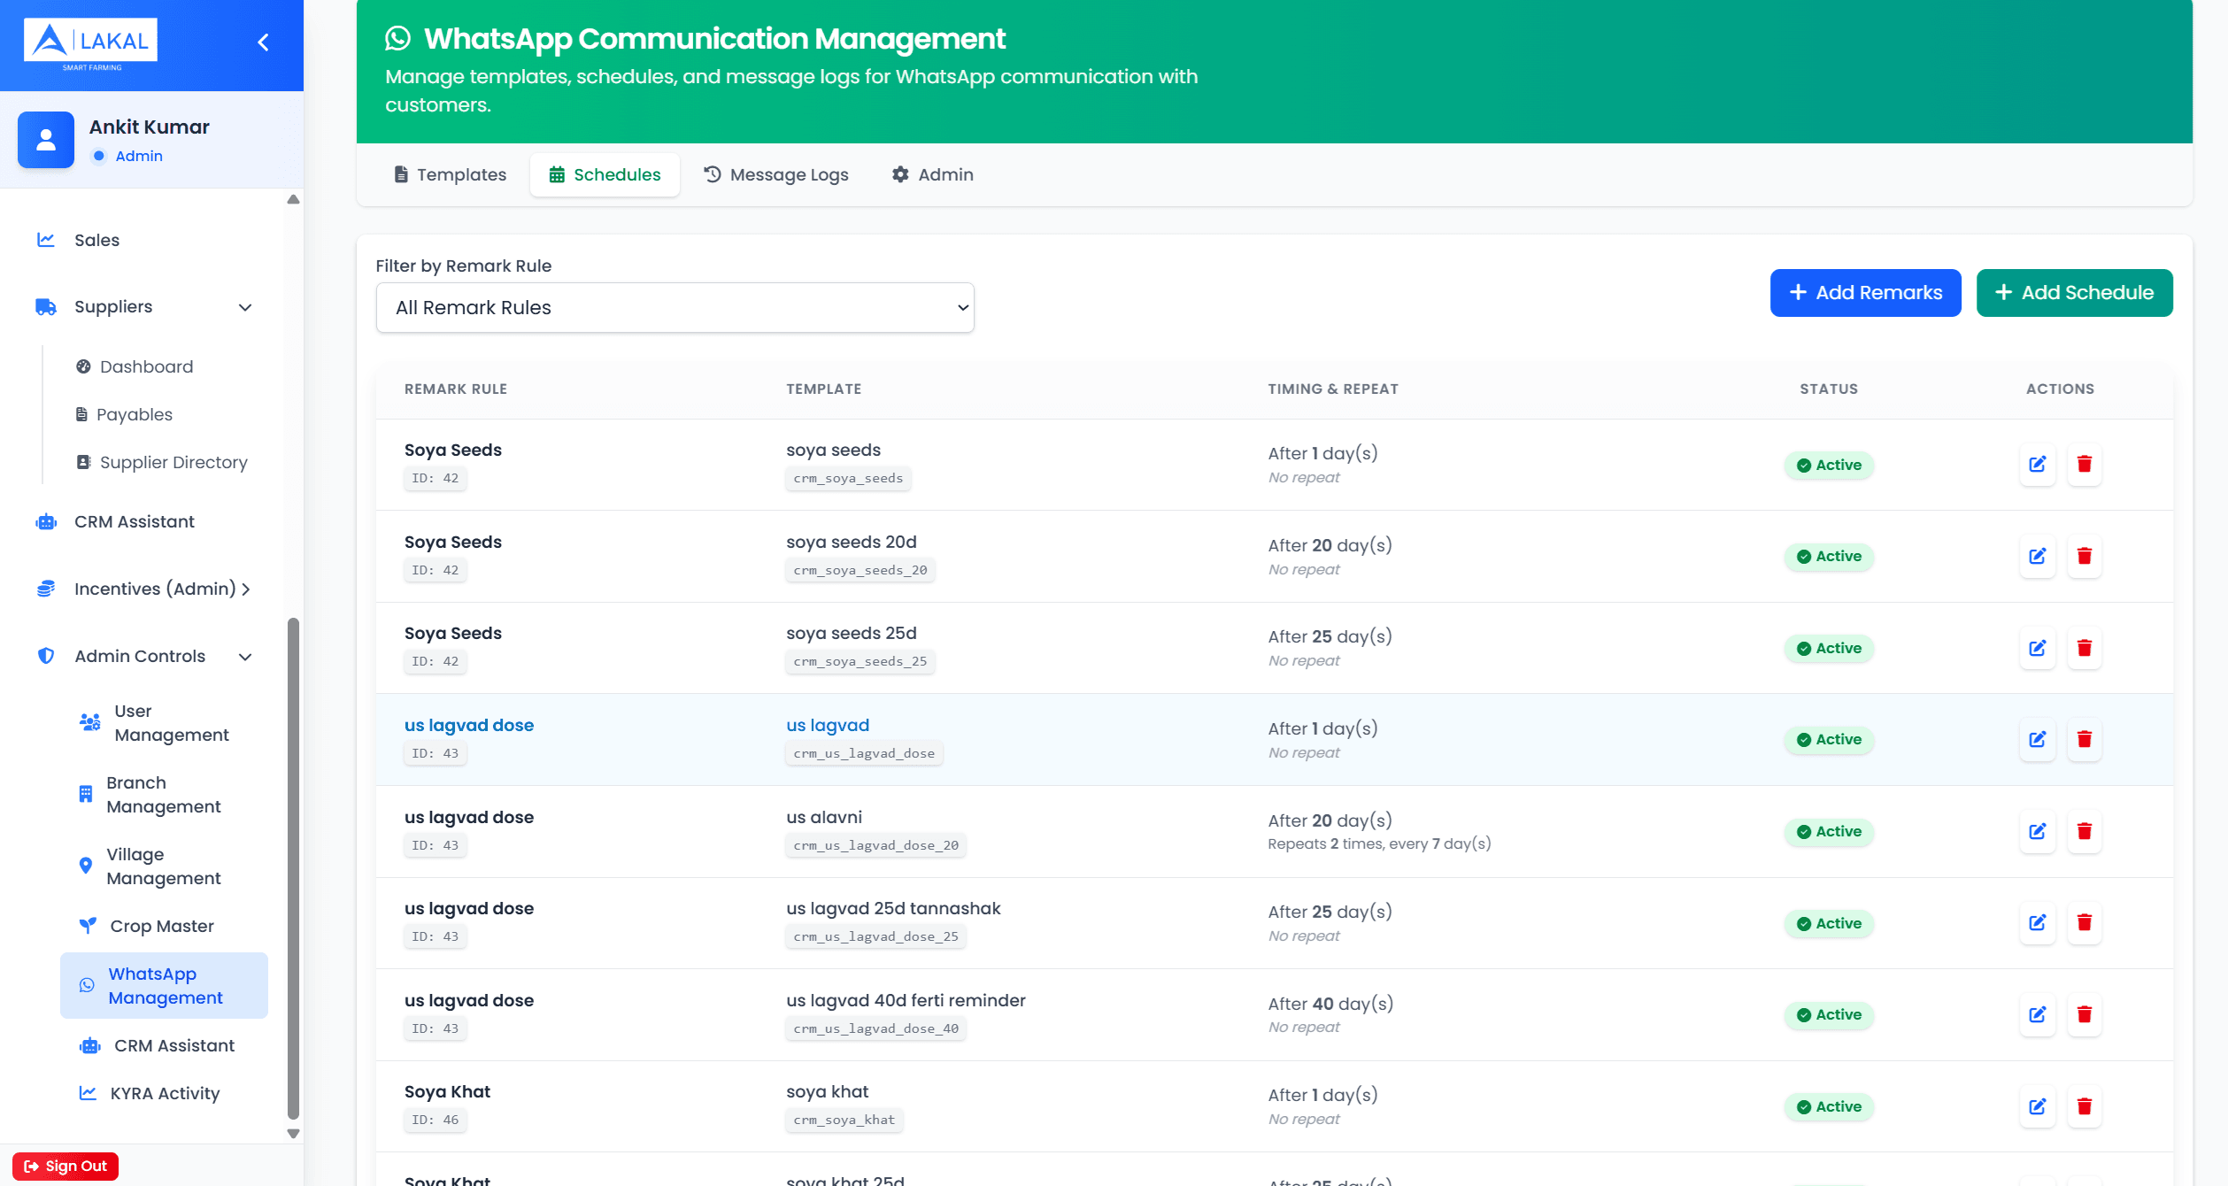Screen dimensions: 2228x1186
Task: Open User Management
Action: tap(164, 723)
